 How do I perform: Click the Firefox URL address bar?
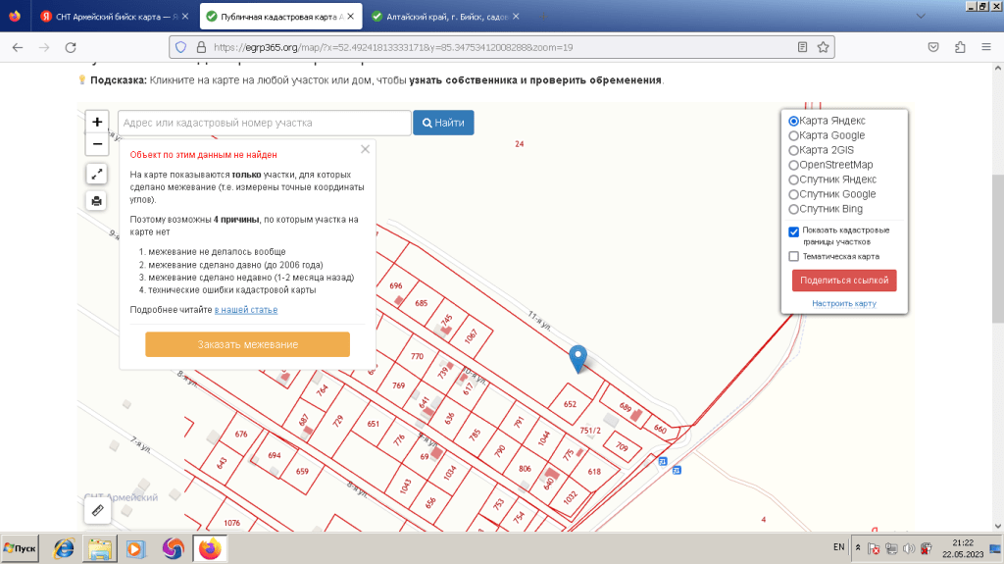pyautogui.click(x=499, y=47)
